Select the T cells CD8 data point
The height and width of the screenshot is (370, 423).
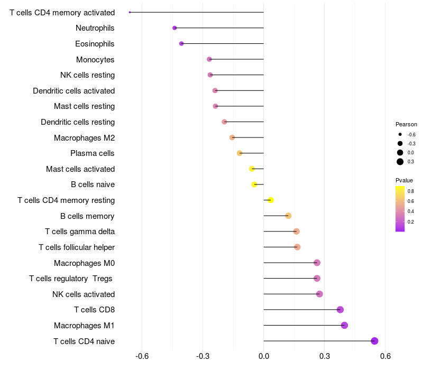tap(340, 310)
